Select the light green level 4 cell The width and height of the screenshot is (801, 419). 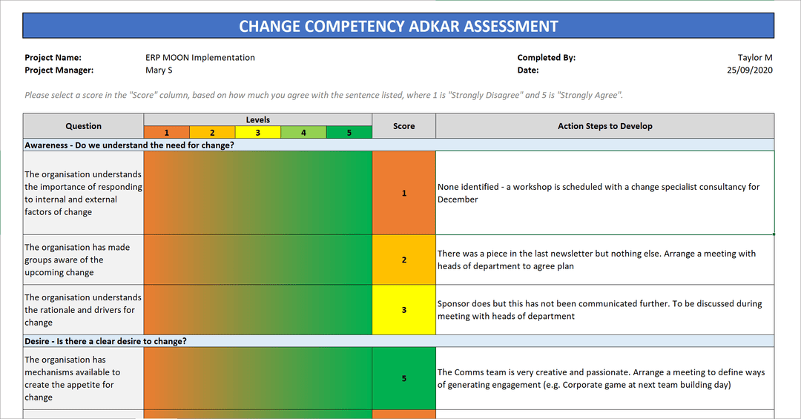303,133
